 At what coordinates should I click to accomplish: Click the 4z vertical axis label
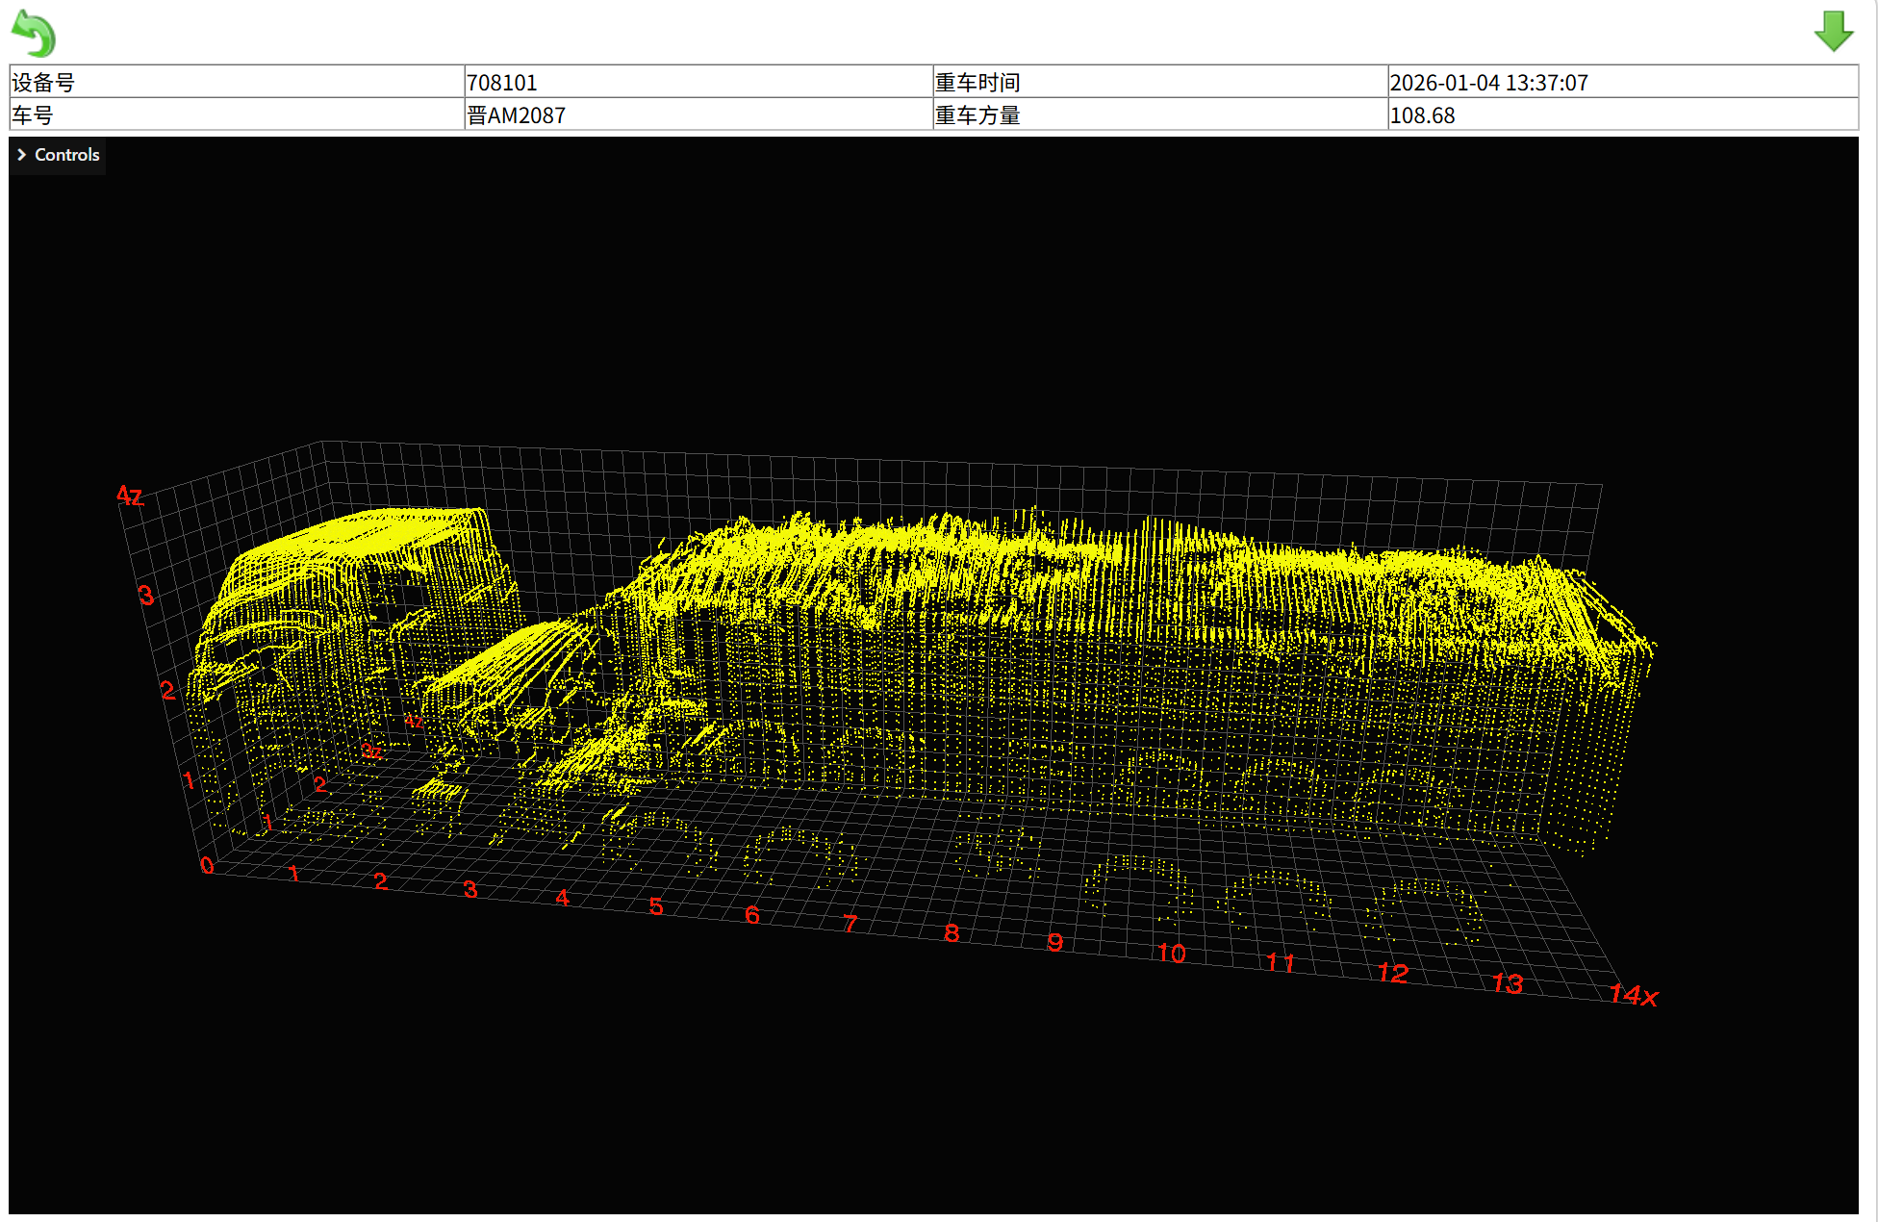point(130,496)
